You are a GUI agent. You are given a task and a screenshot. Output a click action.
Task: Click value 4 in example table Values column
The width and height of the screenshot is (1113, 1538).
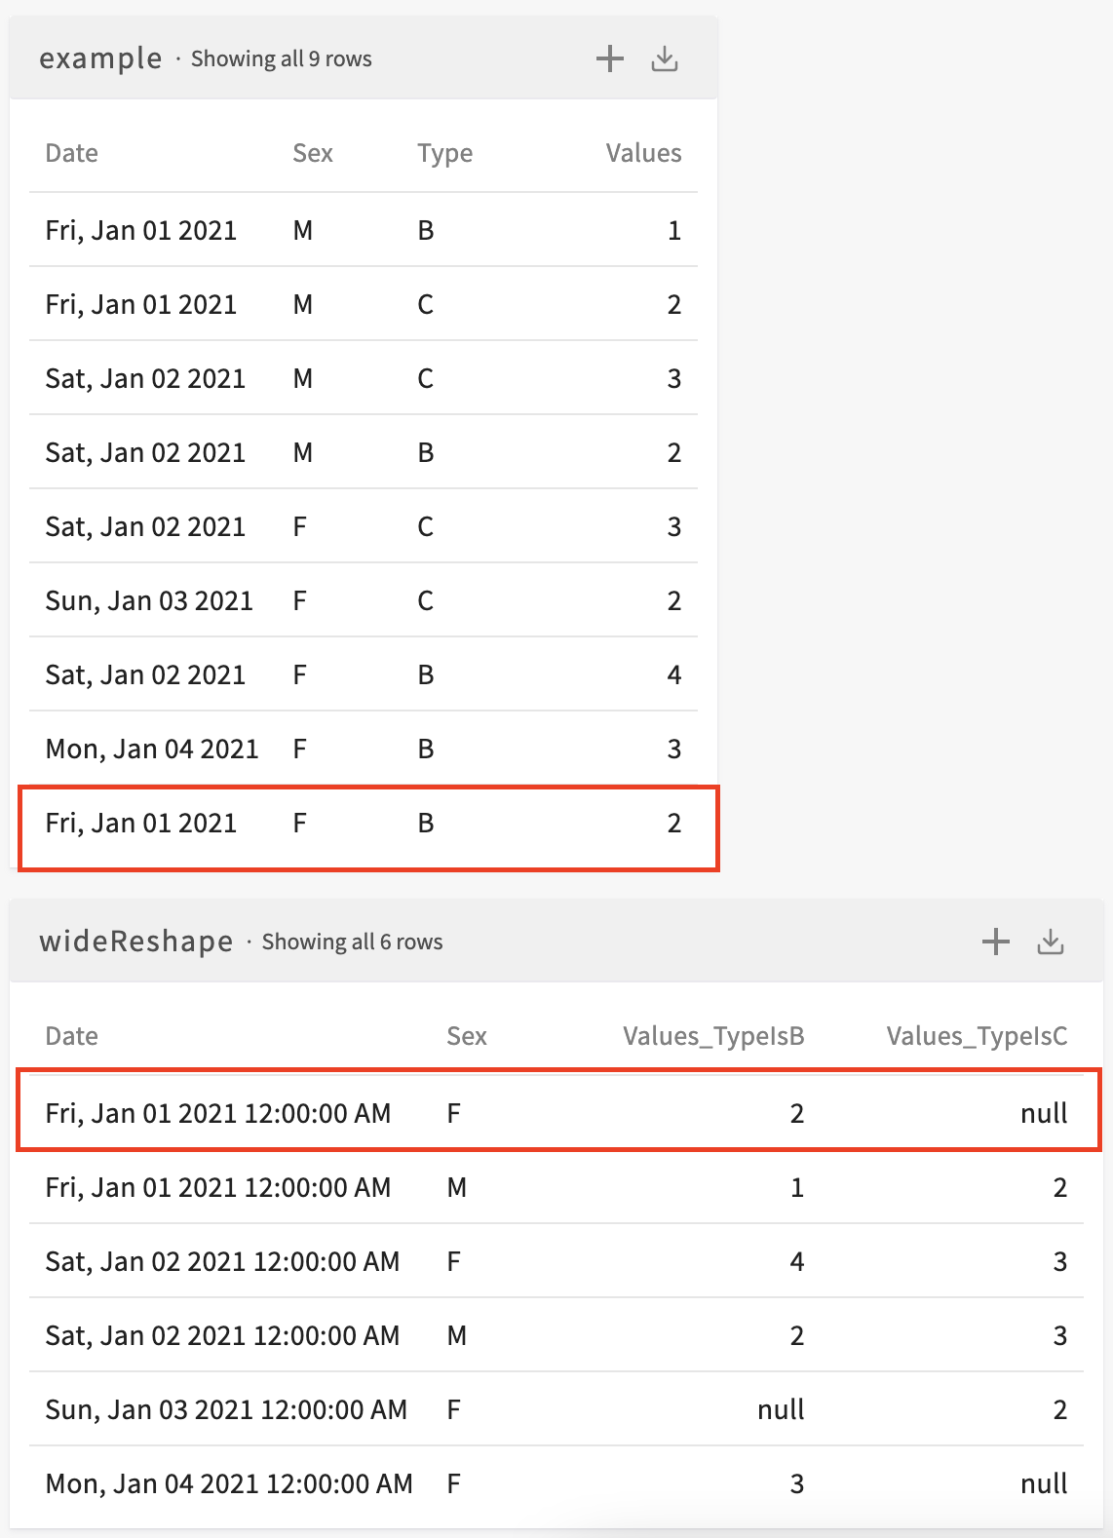click(674, 675)
